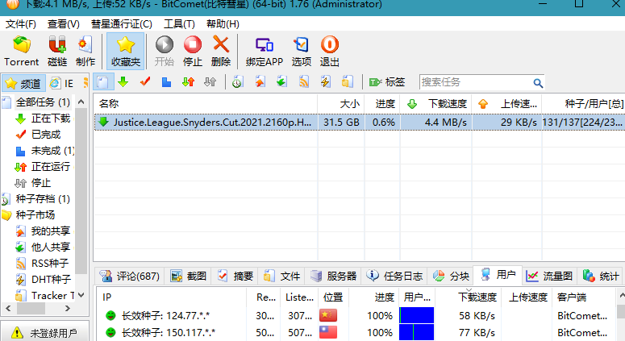Click the torrent archive clock icon in filter bar
This screenshot has height=341, width=625.
pos(238,82)
